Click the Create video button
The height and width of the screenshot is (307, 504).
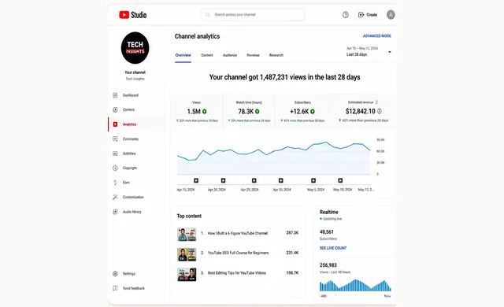click(368, 15)
